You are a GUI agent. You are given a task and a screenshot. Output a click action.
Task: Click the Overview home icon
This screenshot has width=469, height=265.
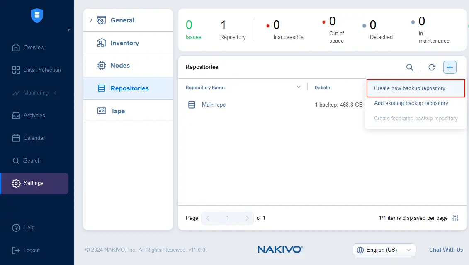tap(16, 47)
